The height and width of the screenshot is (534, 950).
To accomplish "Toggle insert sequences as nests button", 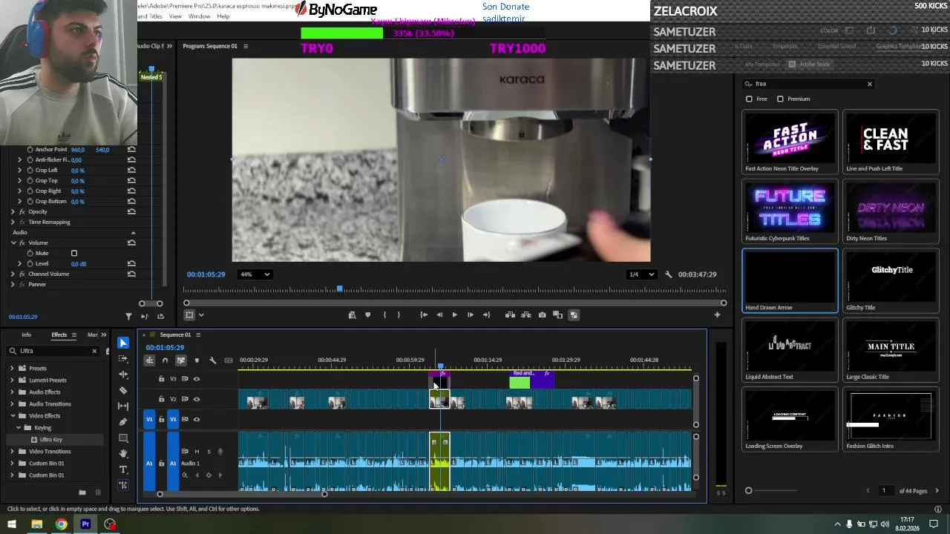I will [149, 360].
